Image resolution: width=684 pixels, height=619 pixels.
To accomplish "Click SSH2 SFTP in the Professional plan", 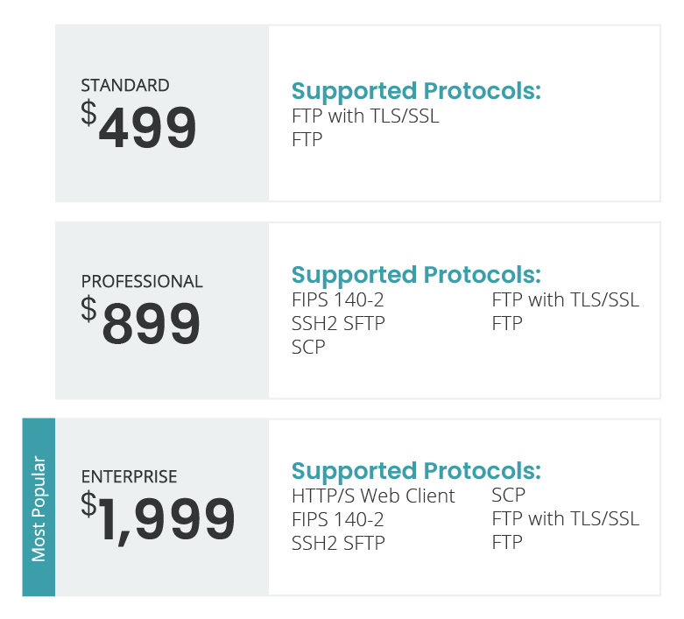I will click(338, 323).
